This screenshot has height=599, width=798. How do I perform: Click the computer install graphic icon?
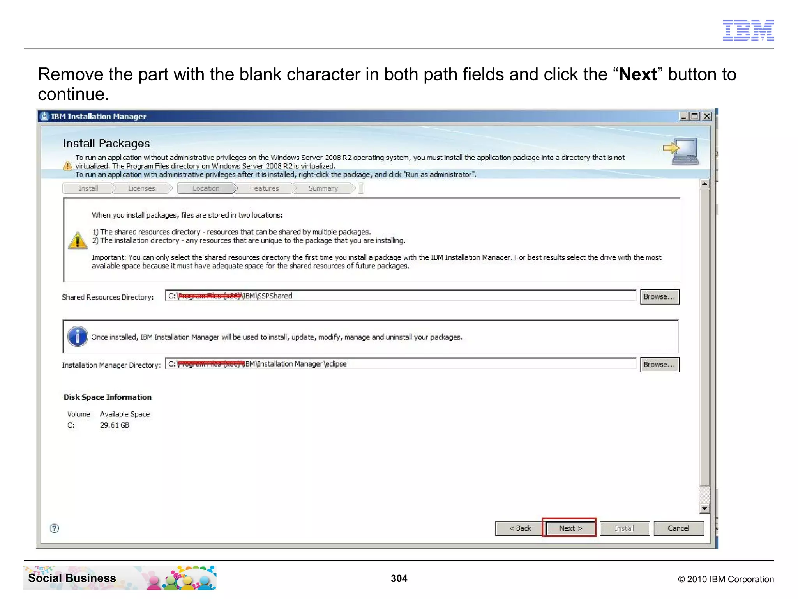(x=681, y=151)
